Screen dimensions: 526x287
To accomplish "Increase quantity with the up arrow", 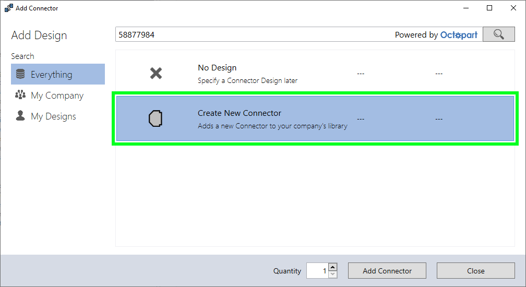I will coord(333,267).
